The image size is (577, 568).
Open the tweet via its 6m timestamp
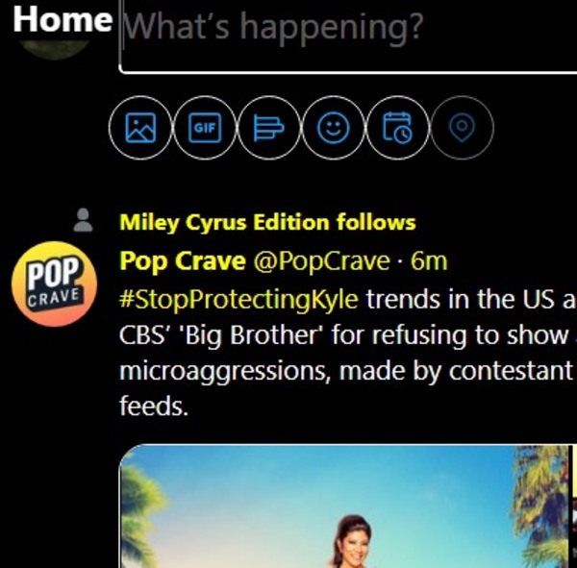tap(429, 261)
